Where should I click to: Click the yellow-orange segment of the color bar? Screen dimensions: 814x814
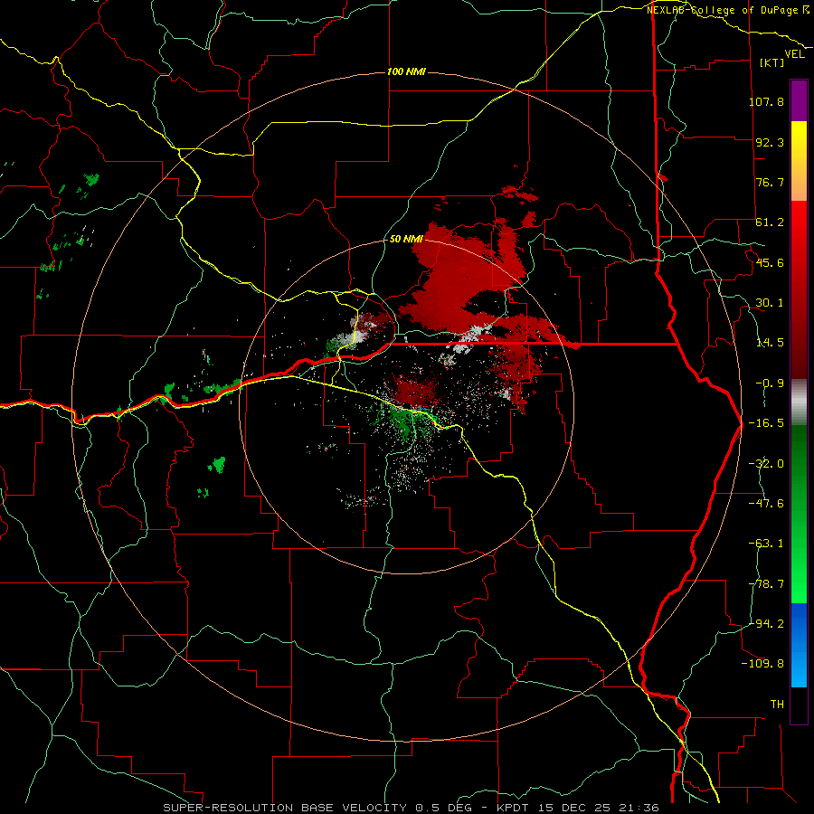(x=799, y=161)
